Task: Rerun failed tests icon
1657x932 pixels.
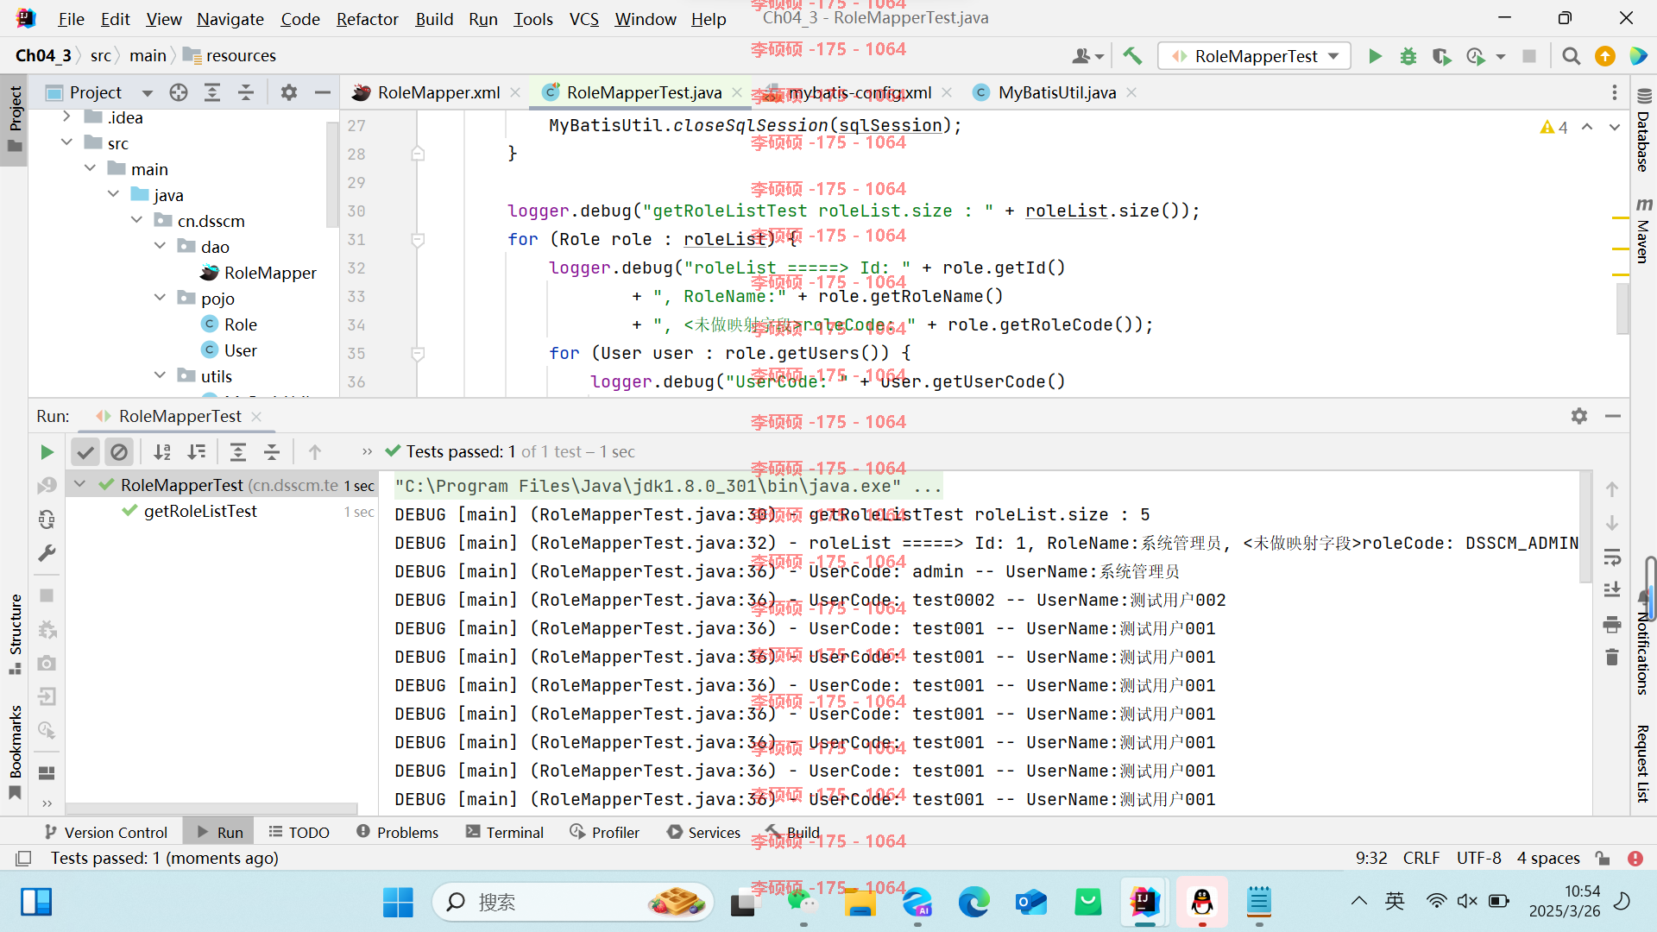Action: 47,486
